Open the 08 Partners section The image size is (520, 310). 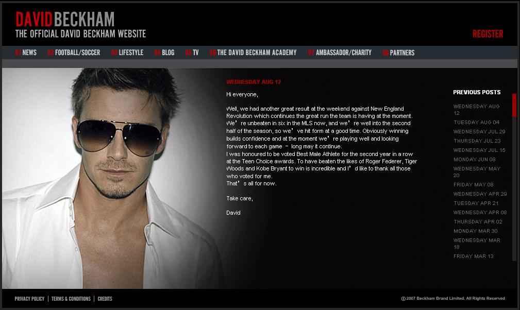[398, 53]
